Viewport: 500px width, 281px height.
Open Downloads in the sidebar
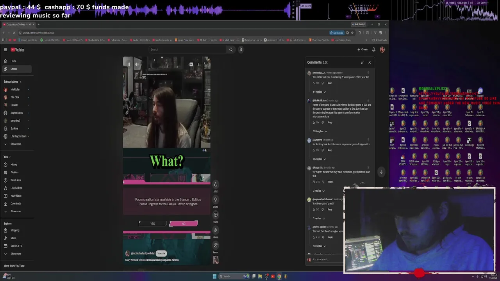(16, 204)
